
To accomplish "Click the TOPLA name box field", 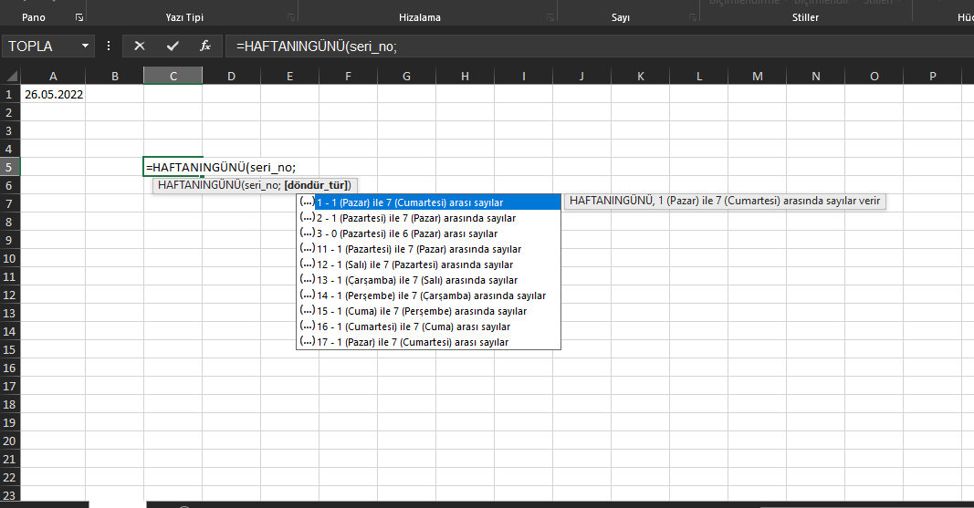I will pos(40,46).
